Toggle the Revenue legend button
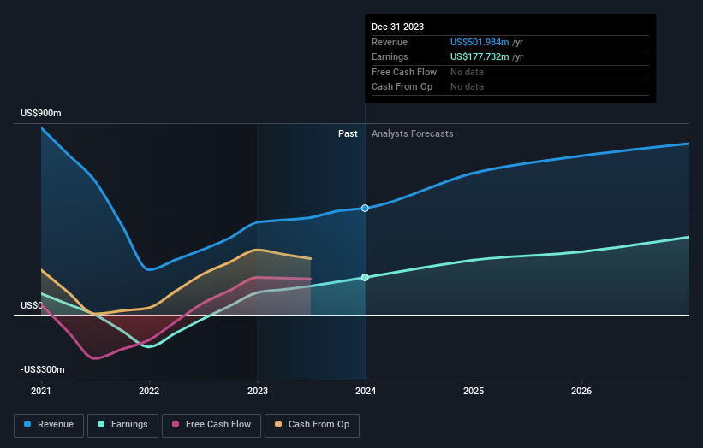This screenshot has width=703, height=448. (x=49, y=425)
